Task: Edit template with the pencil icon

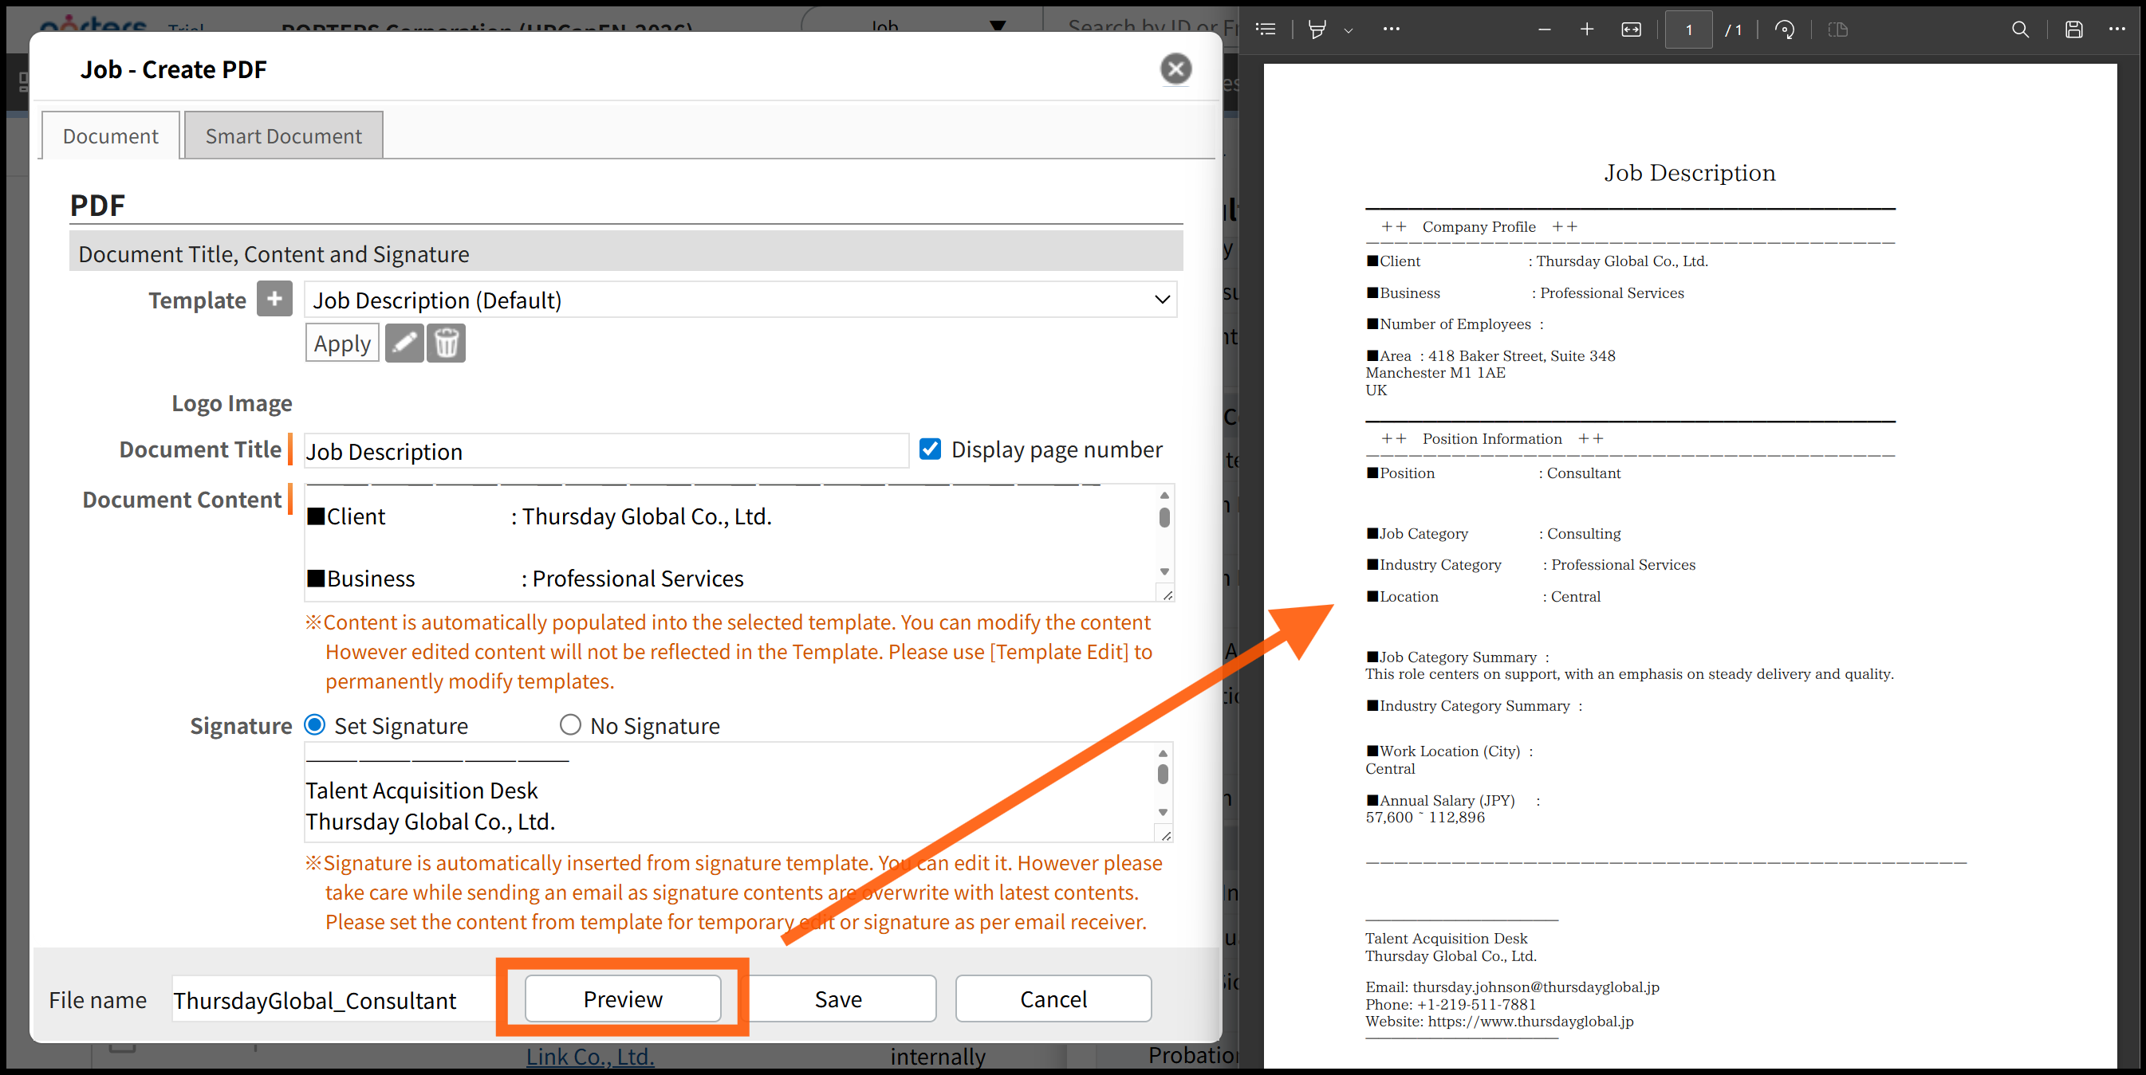Action: click(x=404, y=343)
